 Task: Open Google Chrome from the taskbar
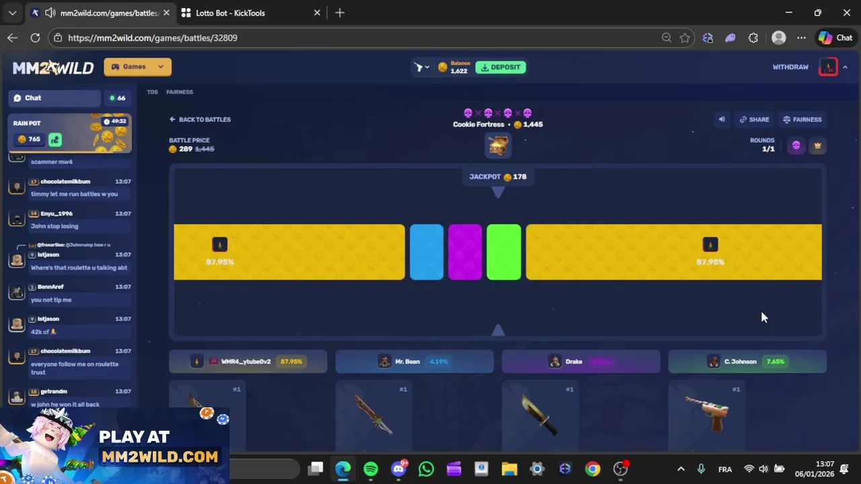pos(593,469)
